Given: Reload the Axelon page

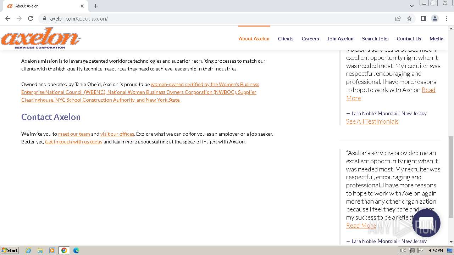Looking at the screenshot, I should tap(31, 18).
